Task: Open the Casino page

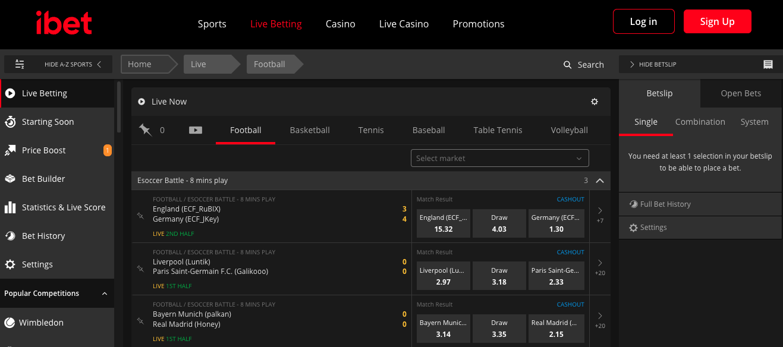Action: point(341,24)
